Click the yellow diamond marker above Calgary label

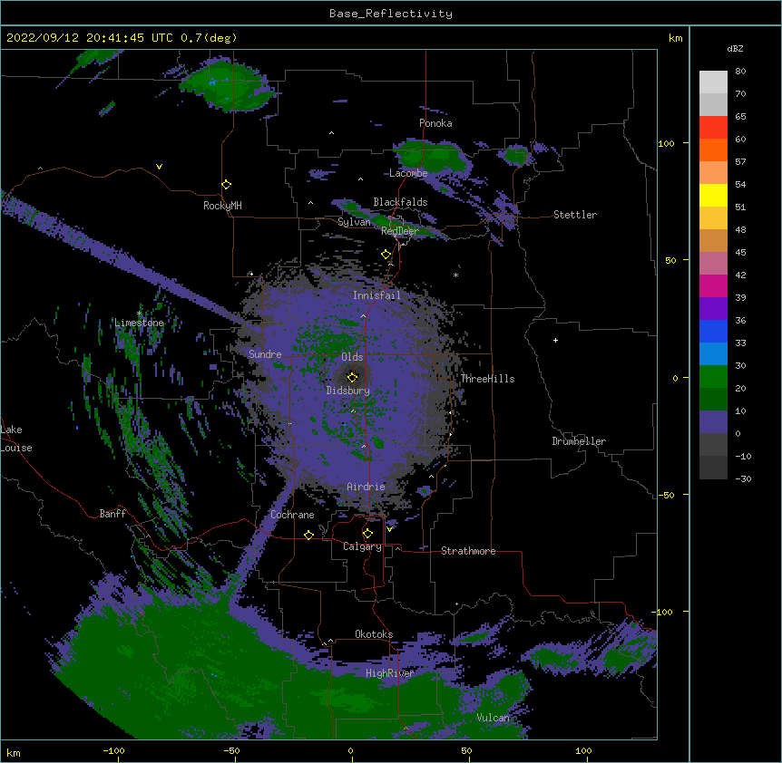tap(367, 534)
